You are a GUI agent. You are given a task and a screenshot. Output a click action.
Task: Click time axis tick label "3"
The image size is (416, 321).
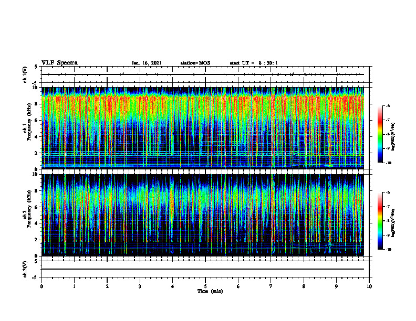140,286
